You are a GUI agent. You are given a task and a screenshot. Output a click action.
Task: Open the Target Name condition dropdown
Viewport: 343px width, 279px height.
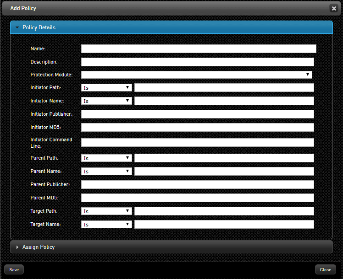(106, 225)
